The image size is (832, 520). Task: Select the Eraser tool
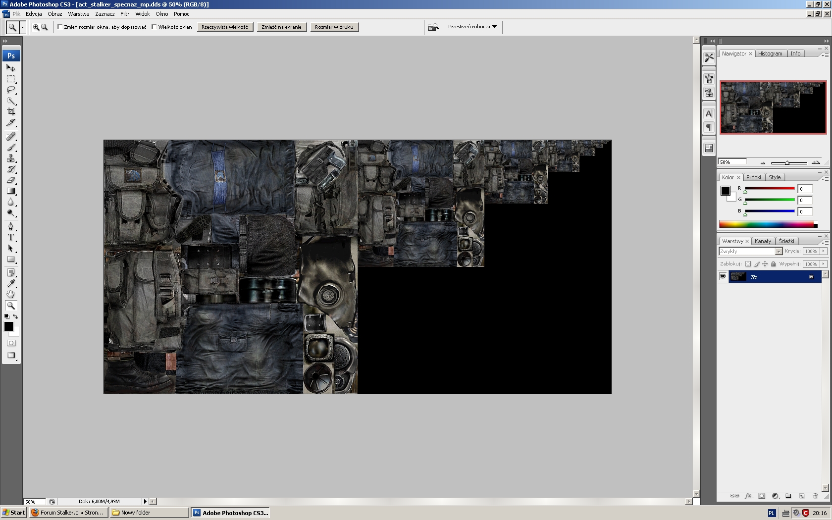click(10, 180)
